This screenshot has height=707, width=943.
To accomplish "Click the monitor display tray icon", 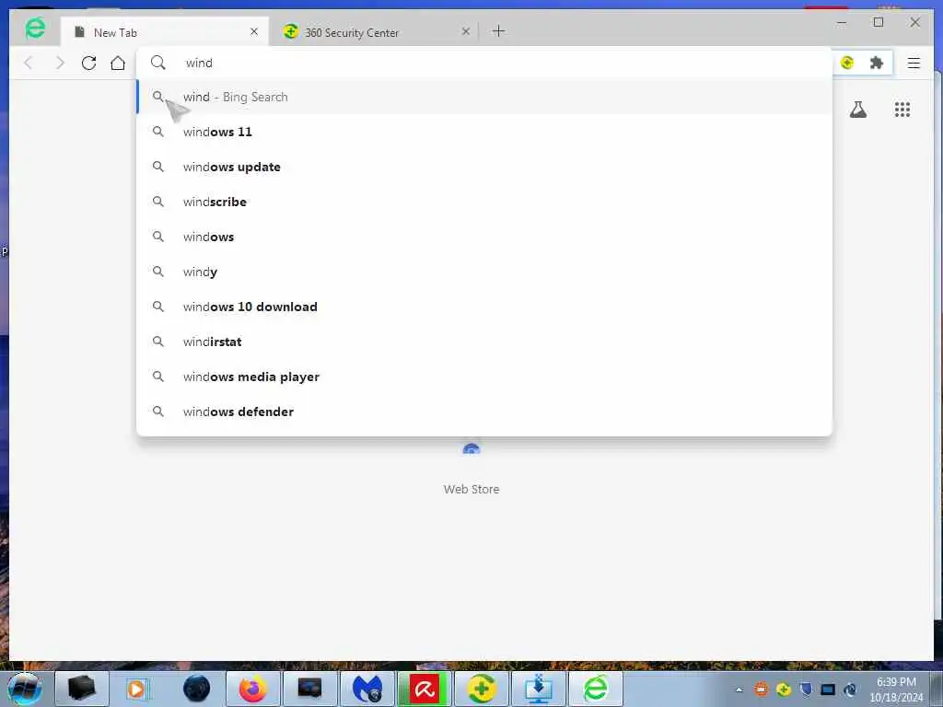I will pos(828,690).
